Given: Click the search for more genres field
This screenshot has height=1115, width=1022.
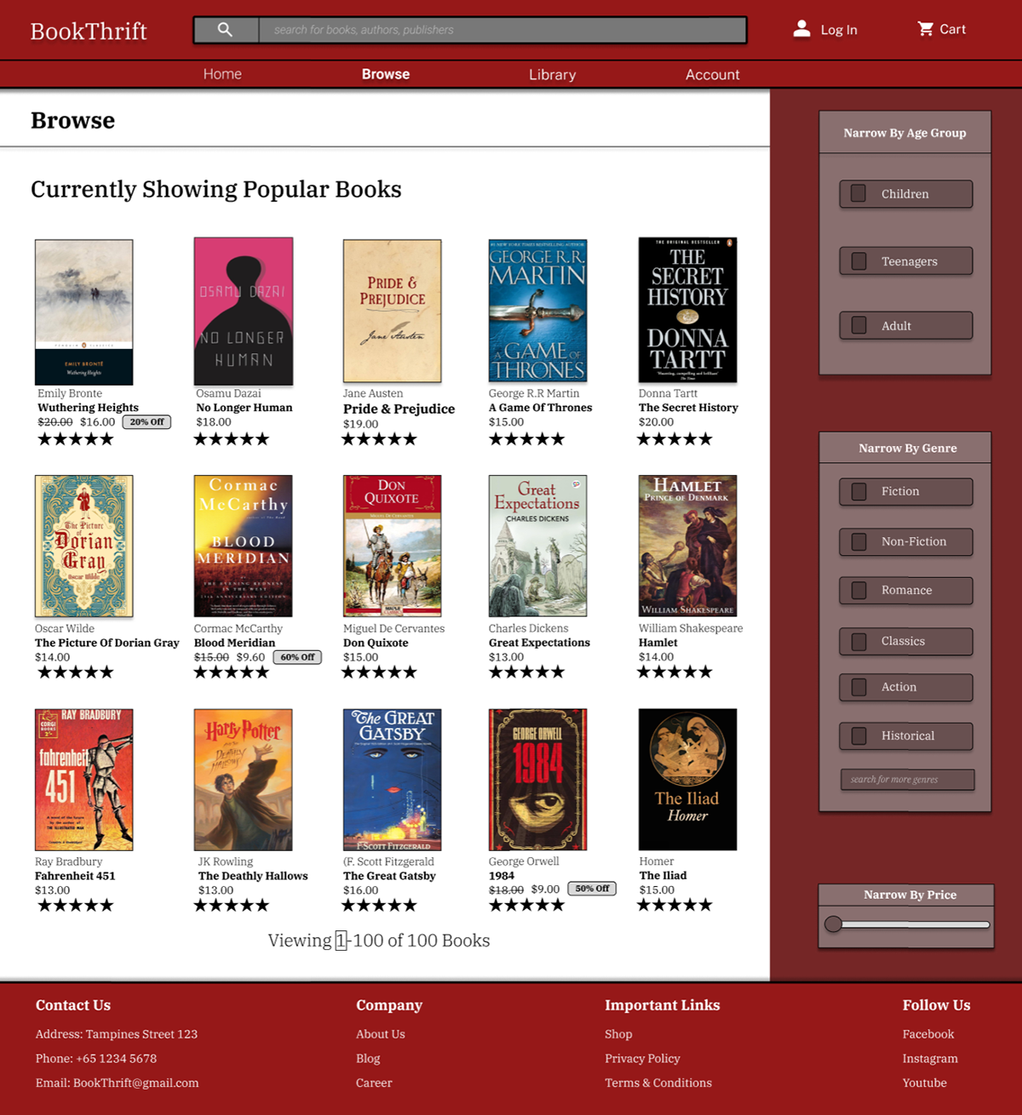Looking at the screenshot, I should tap(907, 780).
